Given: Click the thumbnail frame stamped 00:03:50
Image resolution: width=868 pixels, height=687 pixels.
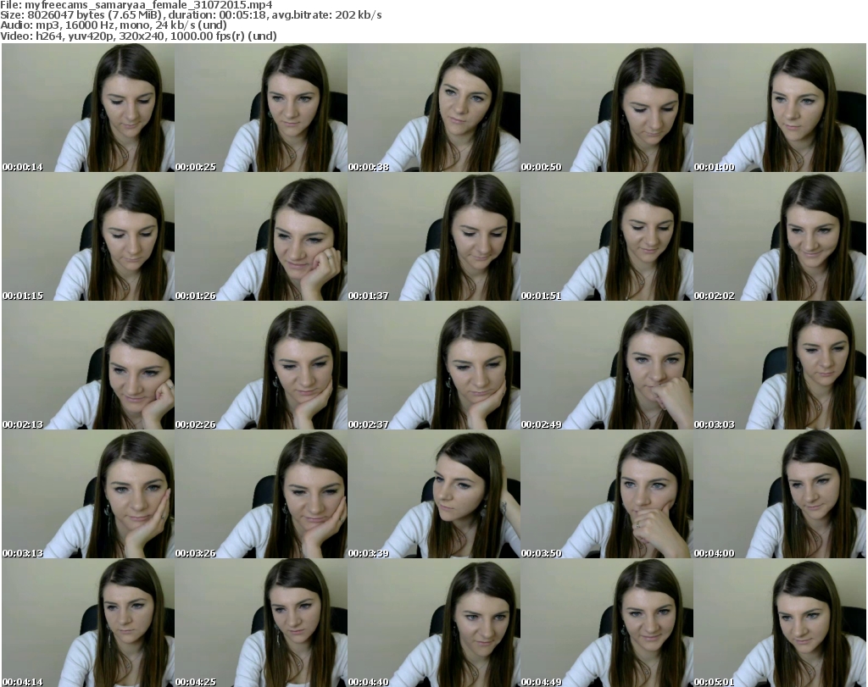Looking at the screenshot, I should tap(607, 494).
